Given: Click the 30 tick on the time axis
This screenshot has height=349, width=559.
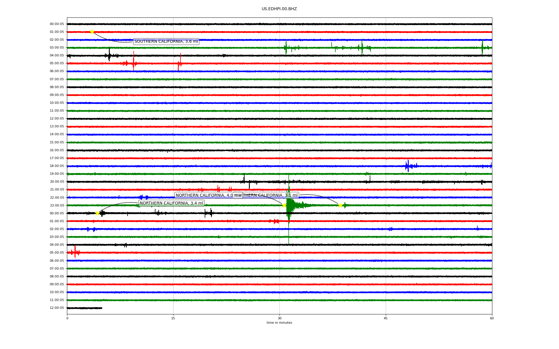Looking at the screenshot, I should [x=279, y=318].
